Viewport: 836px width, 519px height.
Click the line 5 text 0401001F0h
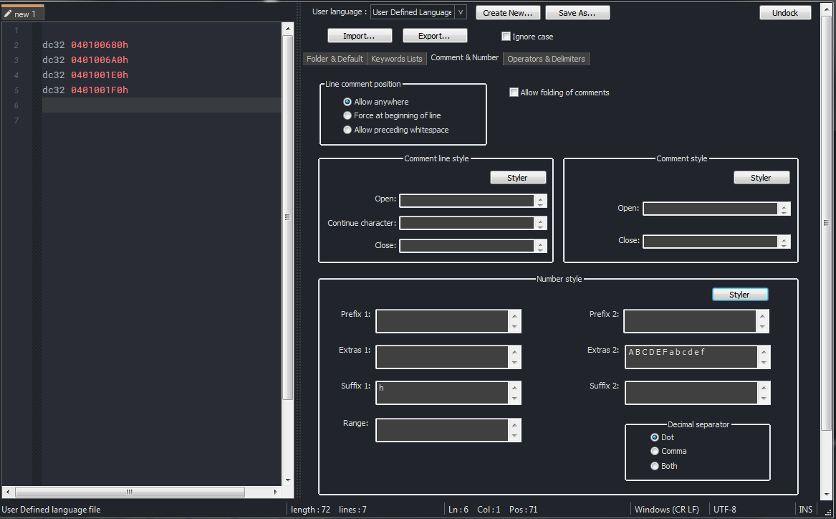tap(100, 90)
